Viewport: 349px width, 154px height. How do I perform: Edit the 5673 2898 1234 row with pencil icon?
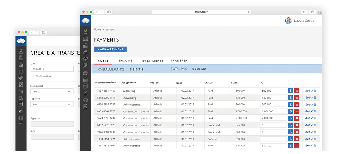click(x=312, y=118)
